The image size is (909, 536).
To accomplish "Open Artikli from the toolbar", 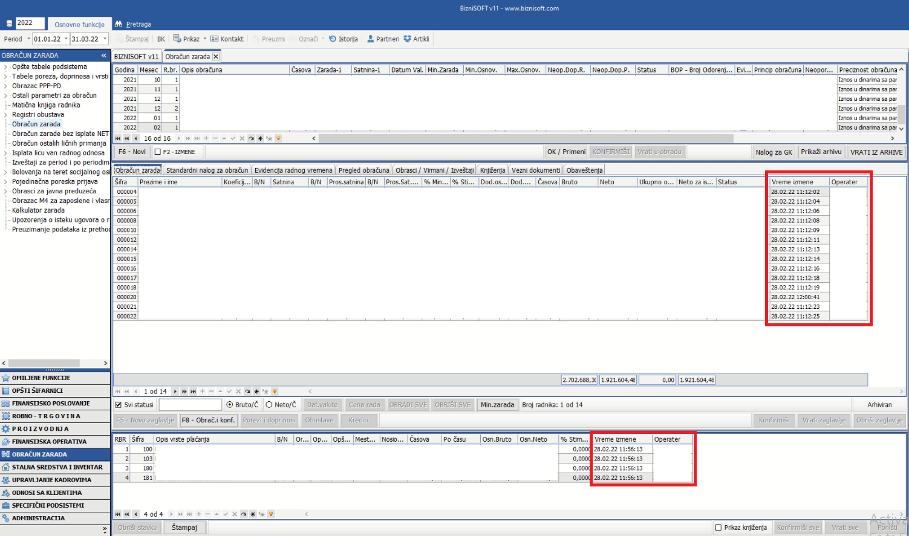I will (x=408, y=39).
